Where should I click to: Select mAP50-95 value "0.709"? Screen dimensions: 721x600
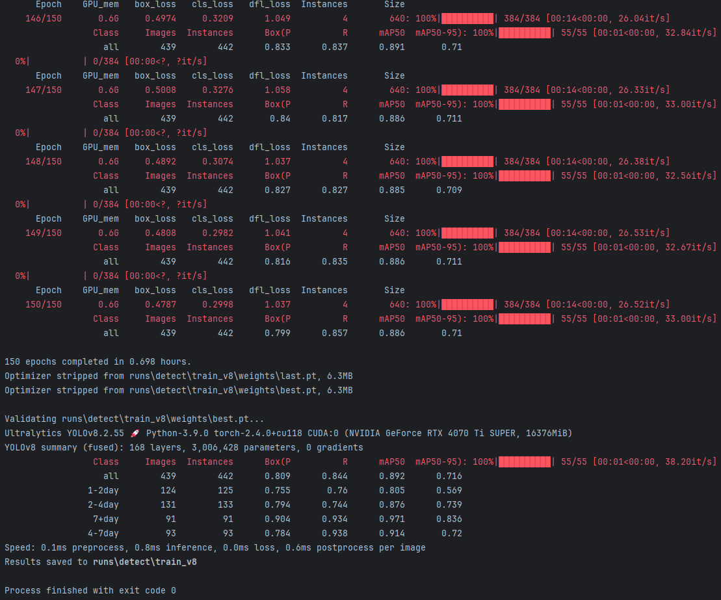click(449, 190)
